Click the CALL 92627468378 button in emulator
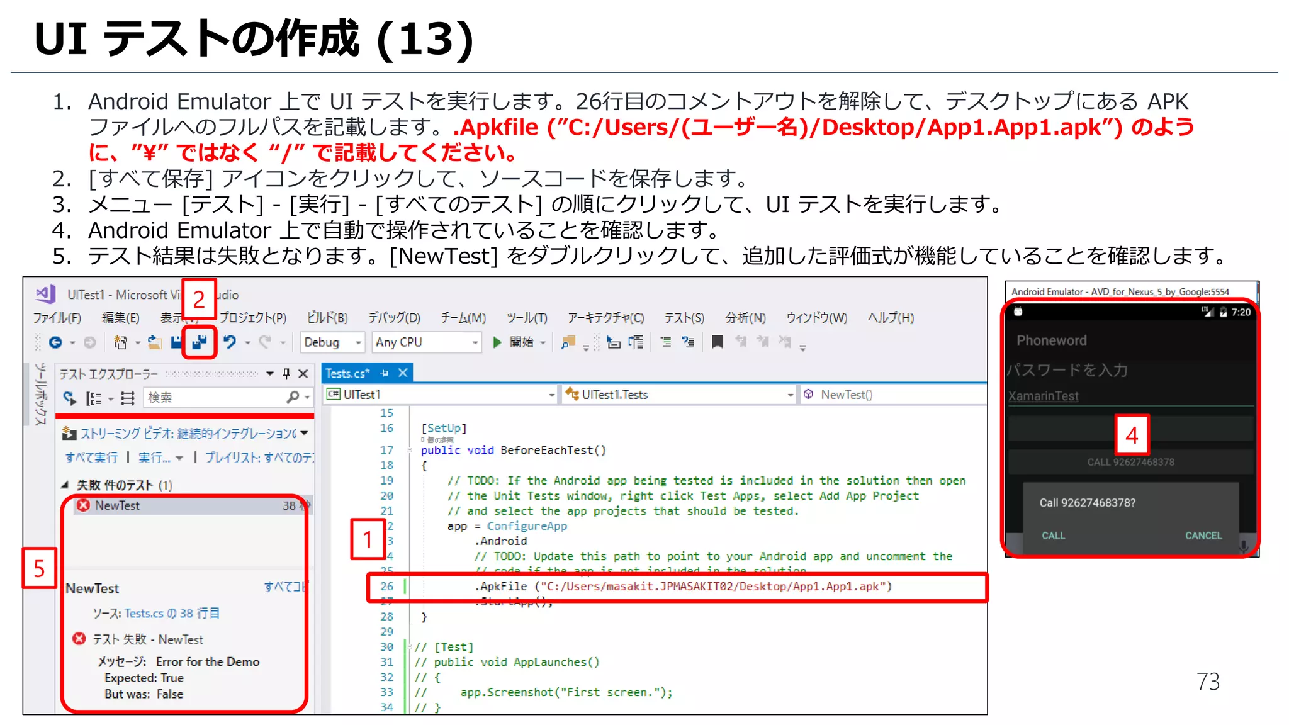 [x=1131, y=462]
